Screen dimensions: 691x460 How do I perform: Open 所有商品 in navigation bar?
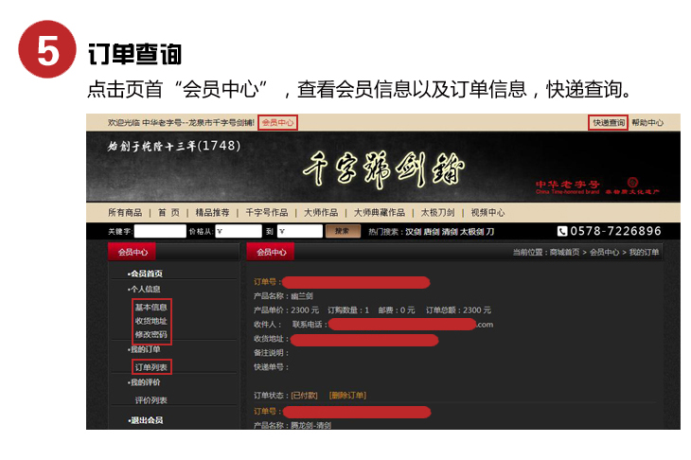(125, 212)
